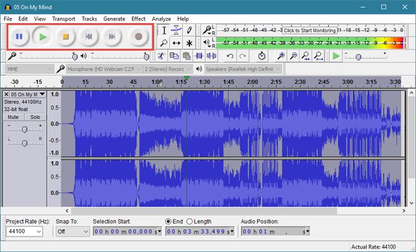Viewport: 416px width, 252px height.
Task: Open the Tracks menu
Action: [x=89, y=19]
